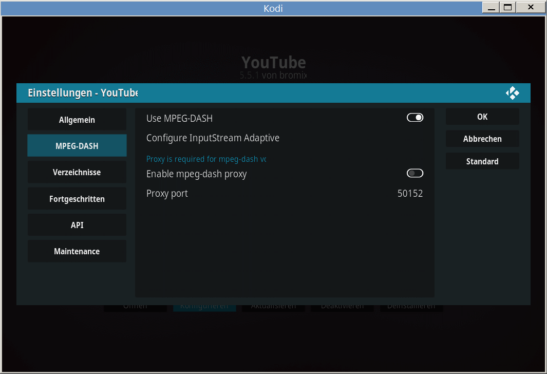
Task: Click the Proxy port value 50152
Action: (x=410, y=193)
